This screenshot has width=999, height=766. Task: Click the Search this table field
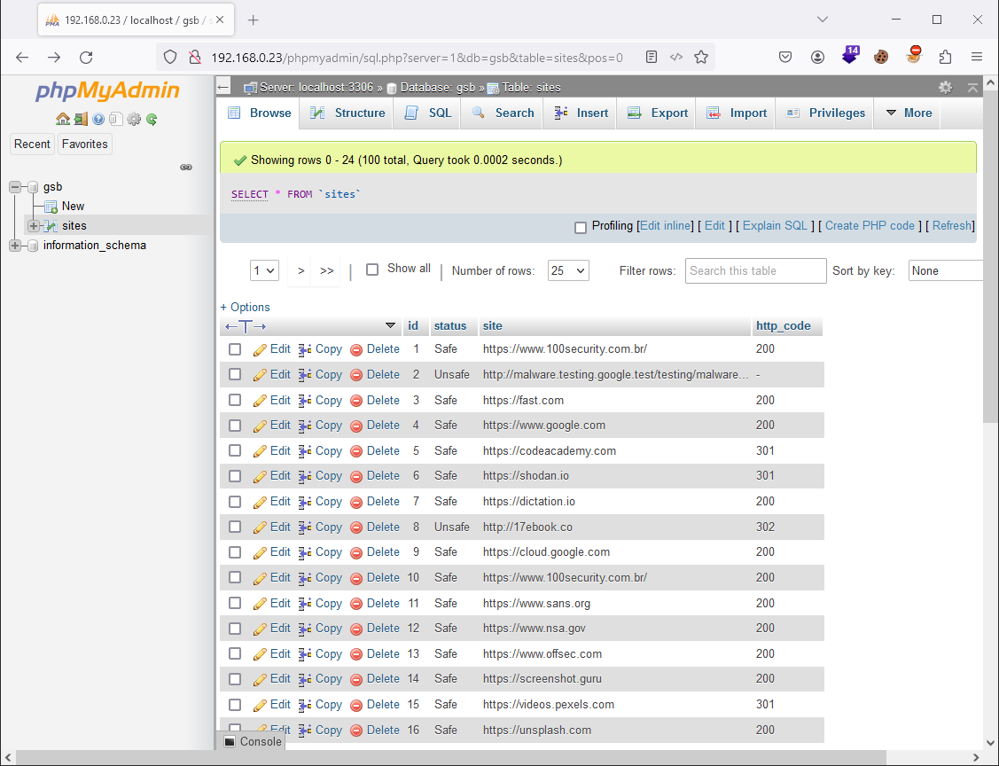coord(755,270)
